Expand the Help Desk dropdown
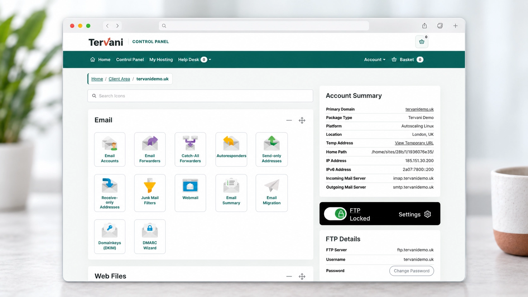 point(195,60)
